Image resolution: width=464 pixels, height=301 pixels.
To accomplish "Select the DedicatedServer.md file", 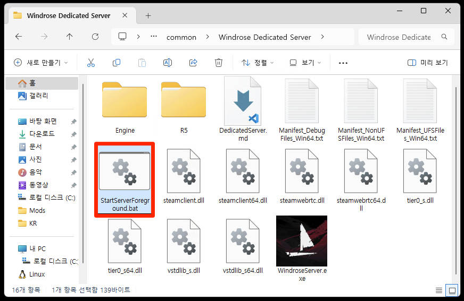I will [x=243, y=109].
